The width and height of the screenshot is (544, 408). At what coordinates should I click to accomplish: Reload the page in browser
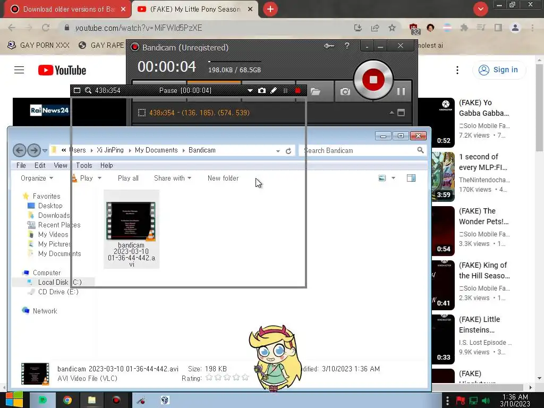[x=46, y=28]
